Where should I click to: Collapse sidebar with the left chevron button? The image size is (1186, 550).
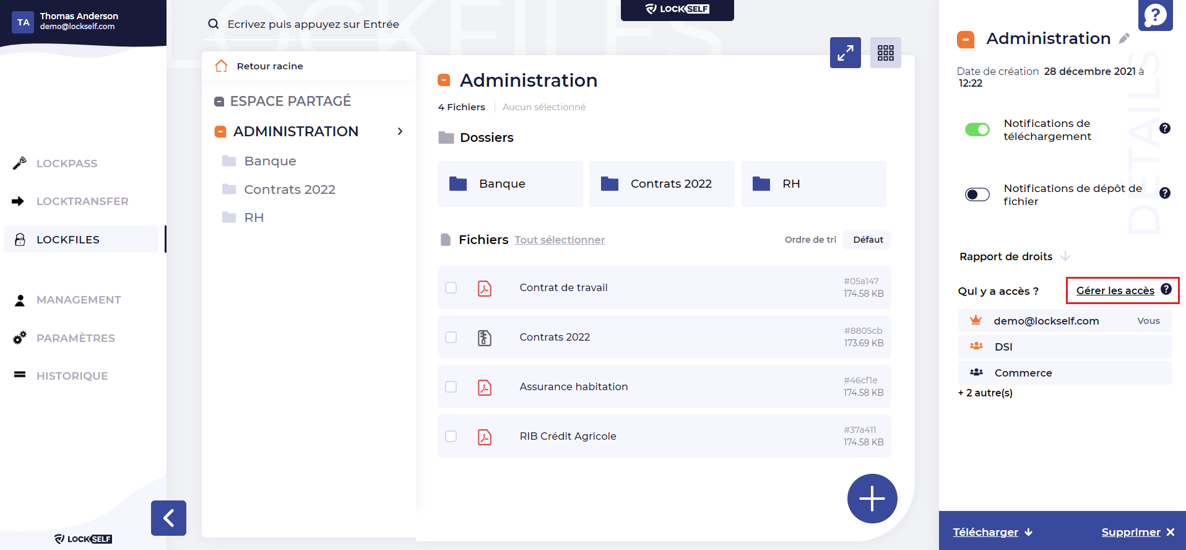[168, 518]
